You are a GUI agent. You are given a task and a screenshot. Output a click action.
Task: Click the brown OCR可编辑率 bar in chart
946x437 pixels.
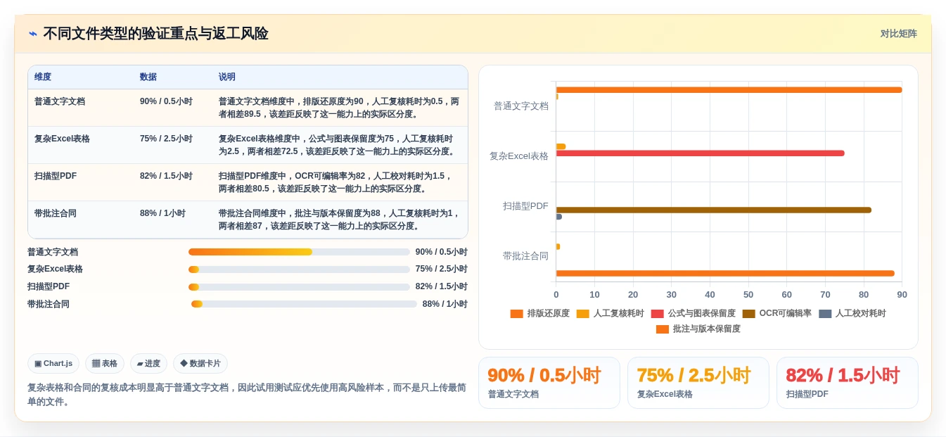714,210
